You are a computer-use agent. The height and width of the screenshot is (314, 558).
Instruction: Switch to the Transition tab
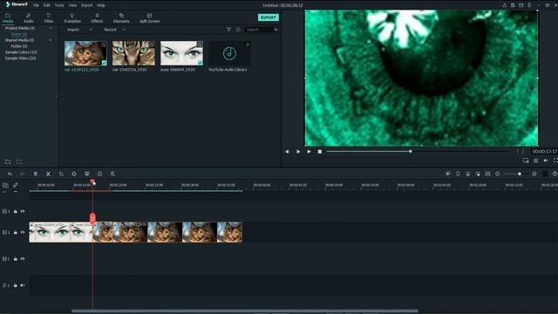[x=72, y=17]
